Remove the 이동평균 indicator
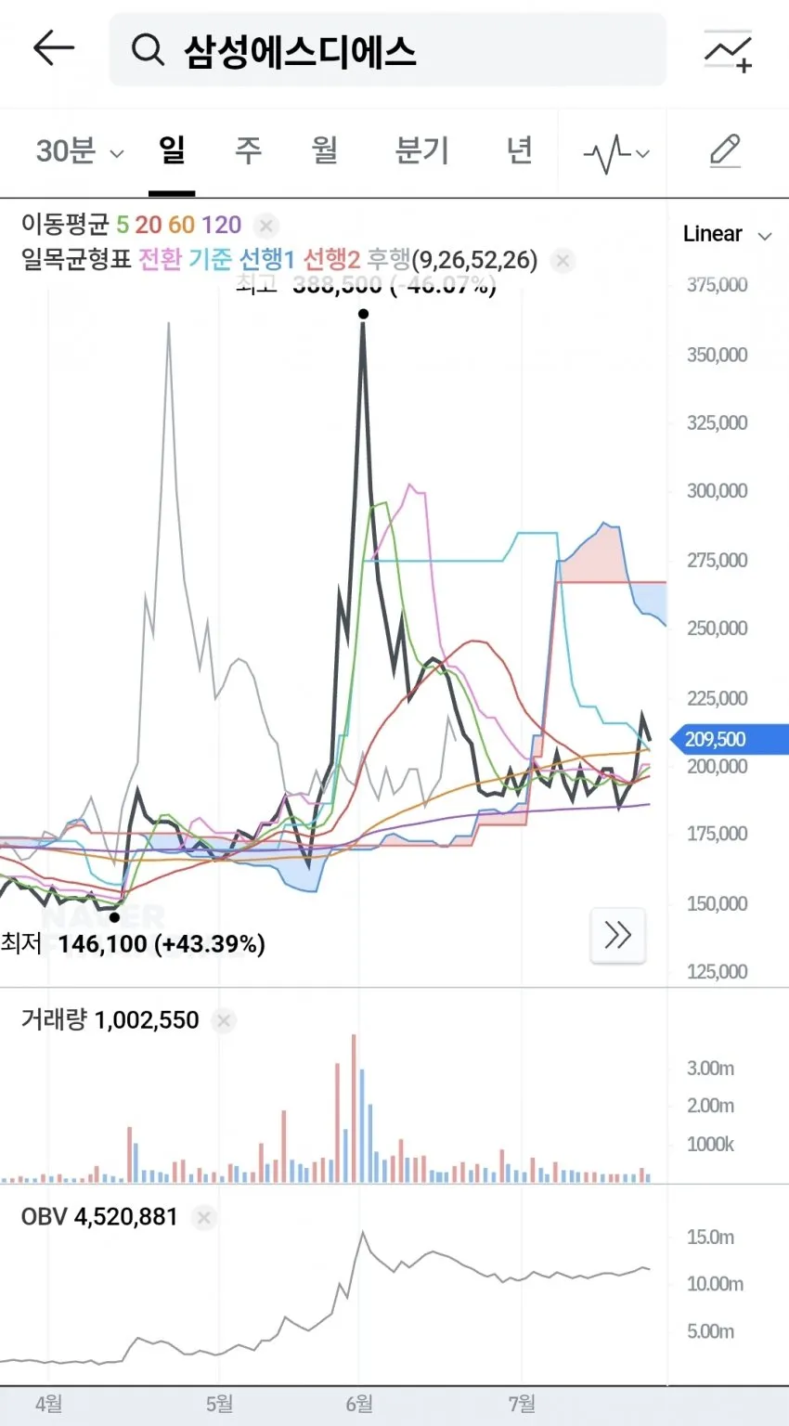 point(266,225)
